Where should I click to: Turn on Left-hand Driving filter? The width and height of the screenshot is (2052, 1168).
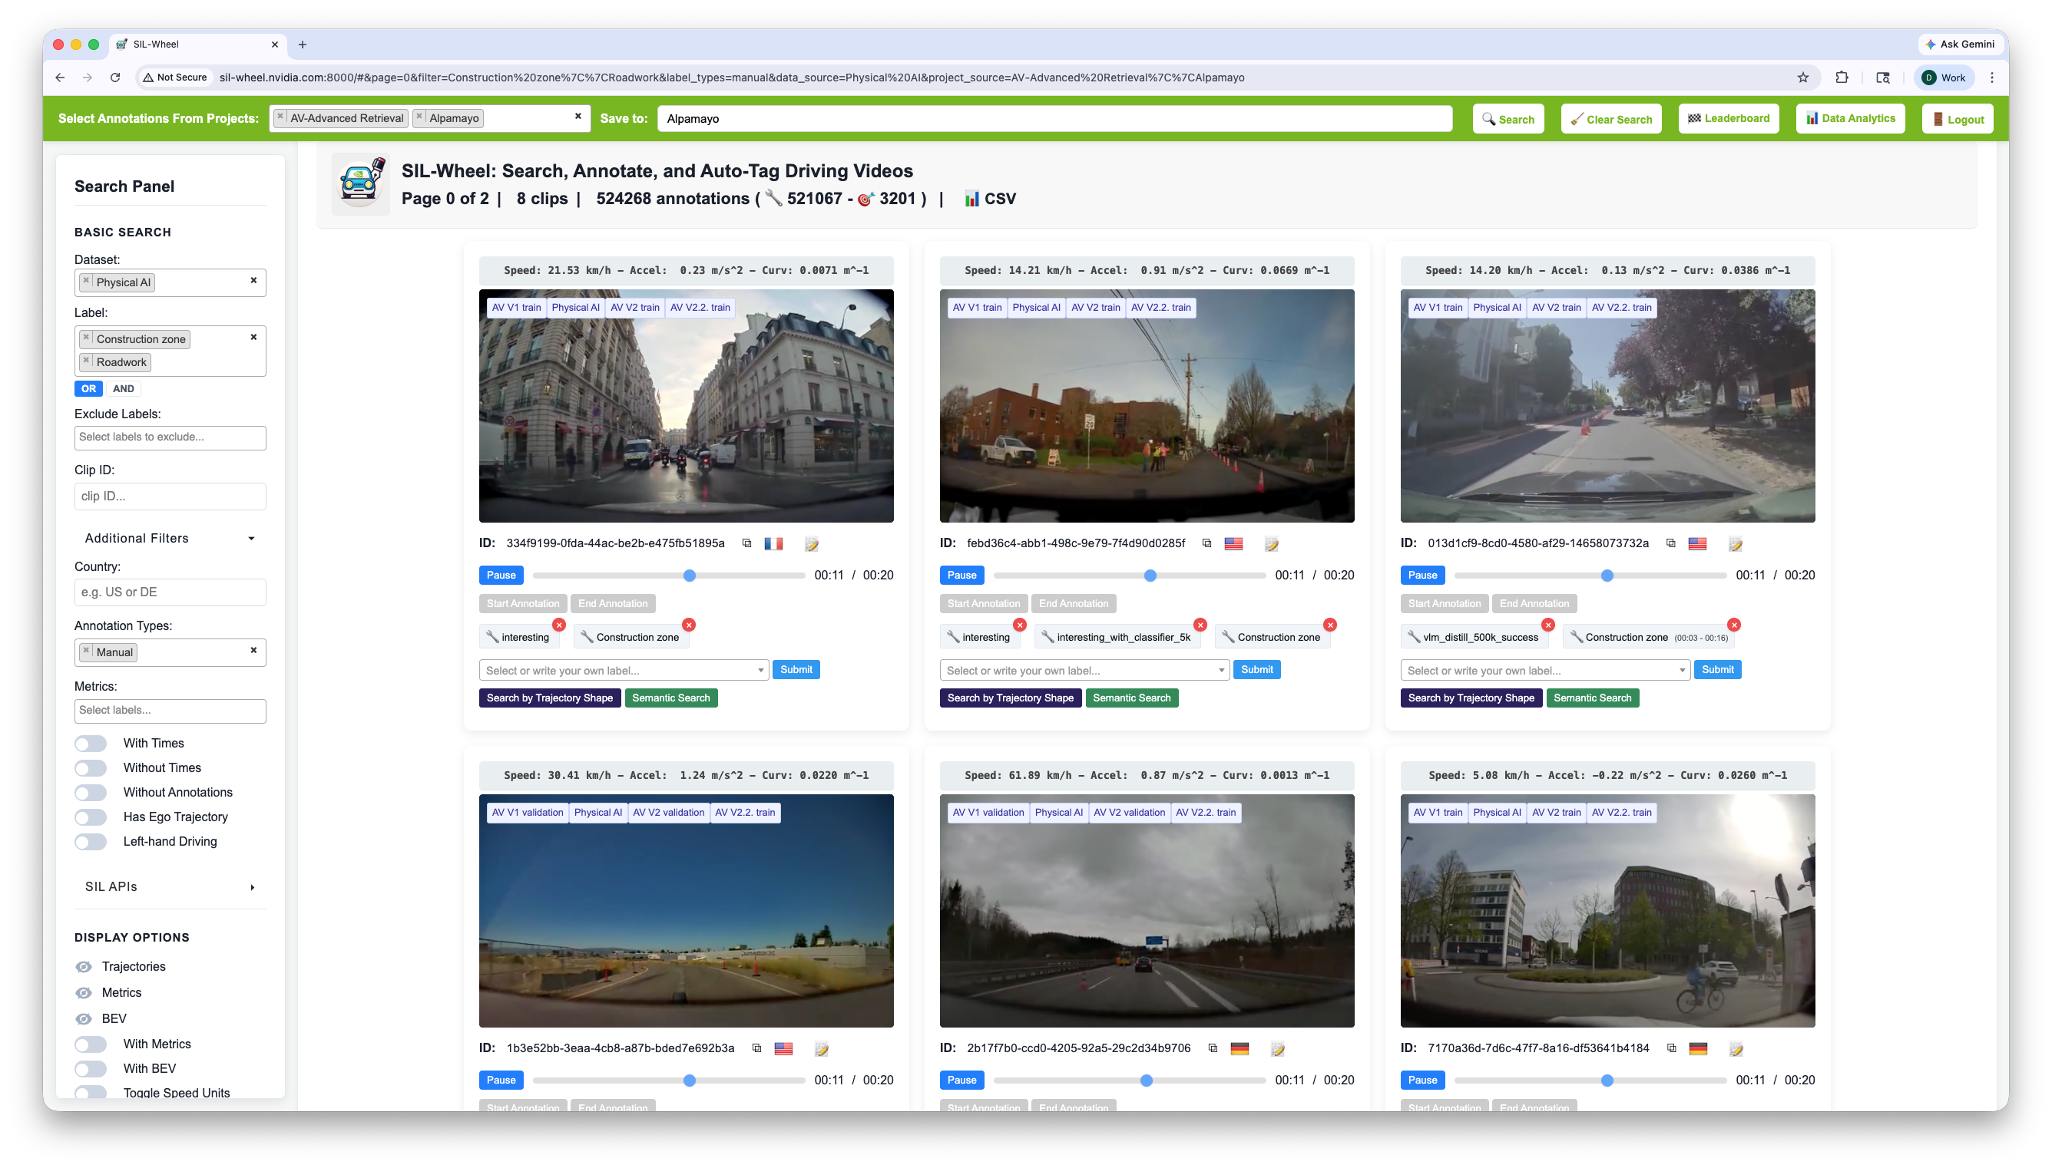click(x=91, y=842)
